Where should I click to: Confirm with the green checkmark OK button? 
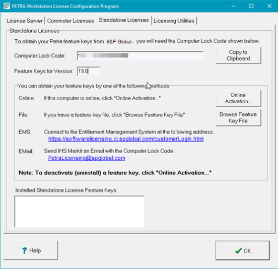[x=243, y=250]
